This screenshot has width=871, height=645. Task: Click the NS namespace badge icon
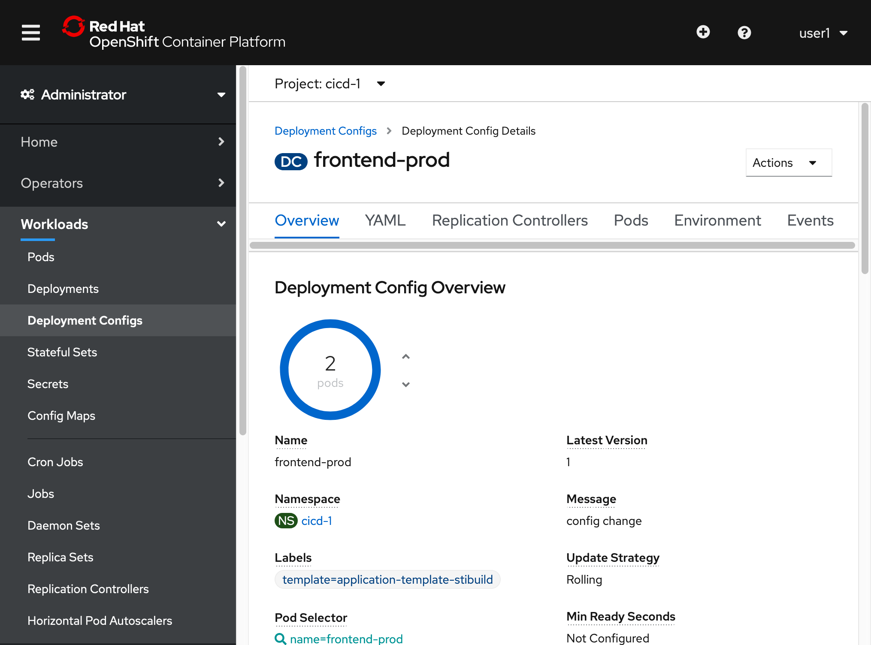(x=286, y=521)
